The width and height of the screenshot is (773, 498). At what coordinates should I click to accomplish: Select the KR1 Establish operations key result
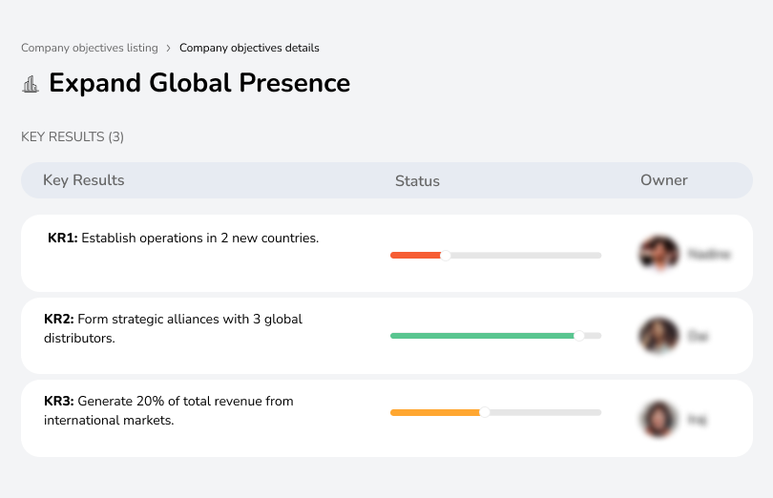click(x=183, y=239)
